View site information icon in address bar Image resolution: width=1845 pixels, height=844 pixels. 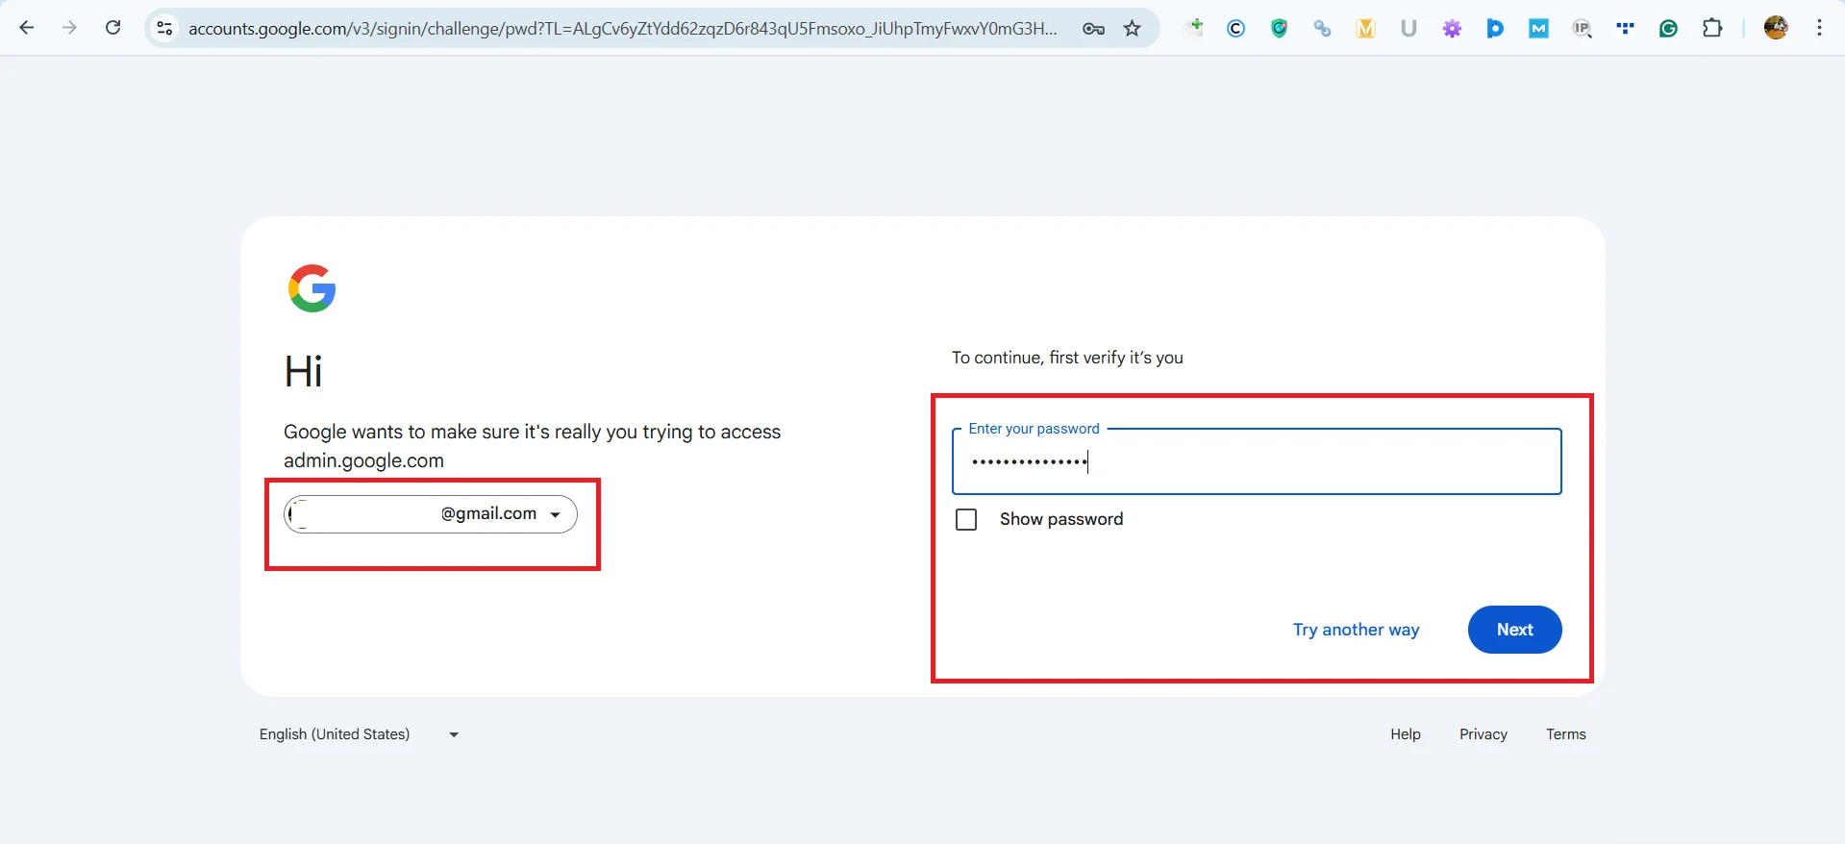[165, 29]
